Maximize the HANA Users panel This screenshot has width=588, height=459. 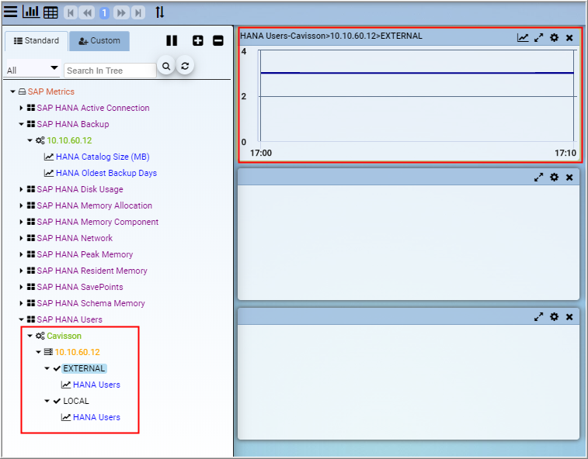(x=538, y=38)
